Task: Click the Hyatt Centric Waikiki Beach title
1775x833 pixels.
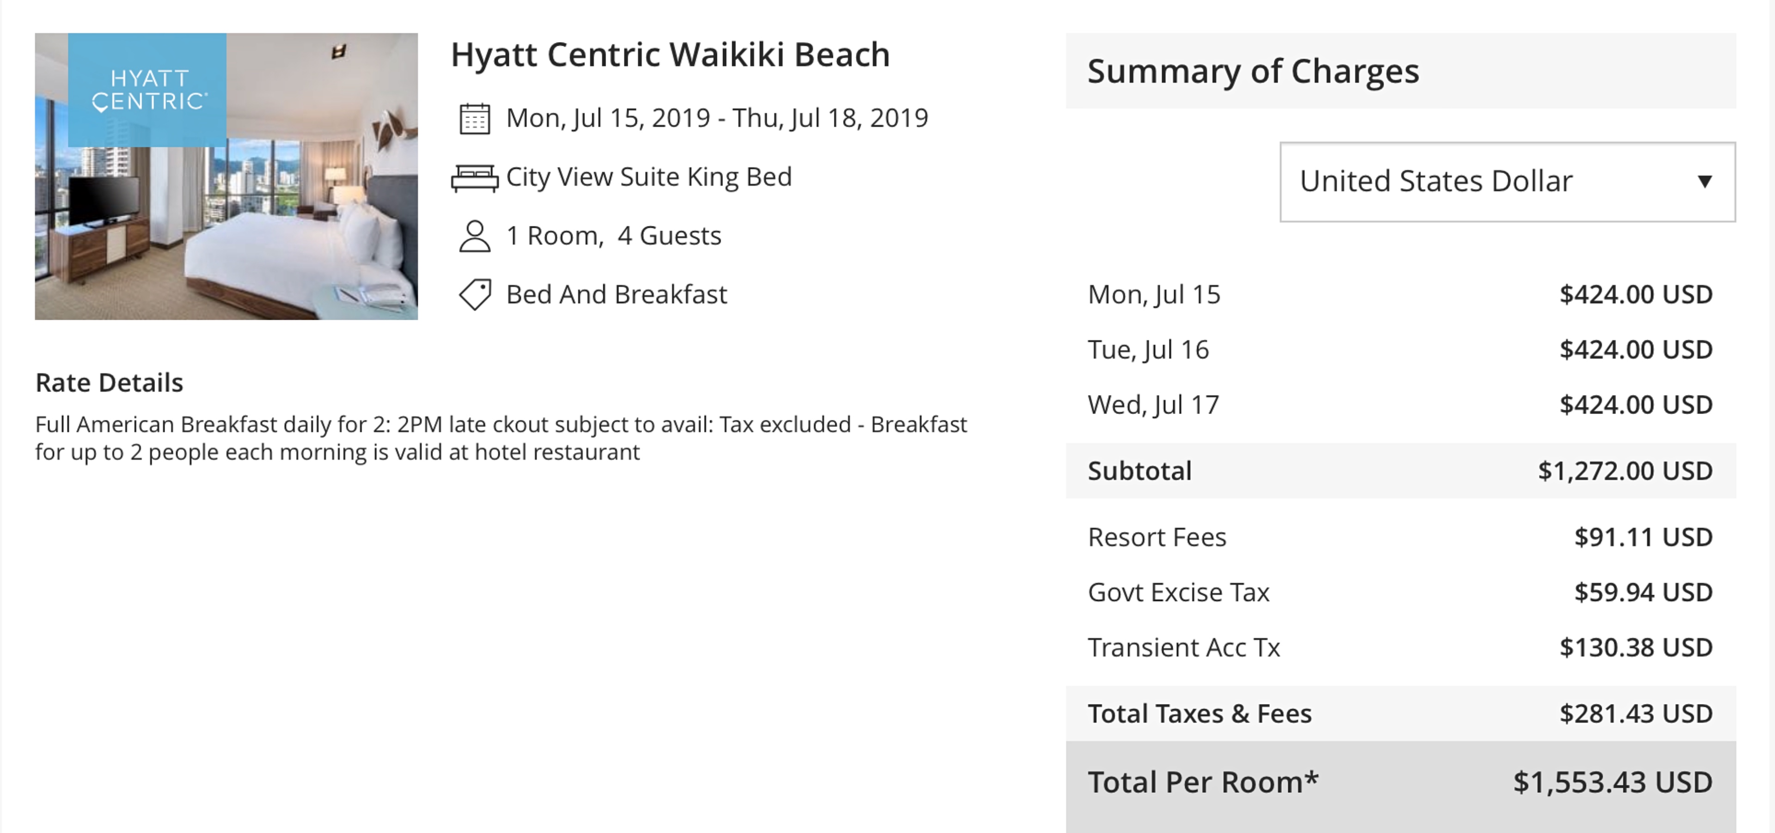Action: (x=670, y=55)
